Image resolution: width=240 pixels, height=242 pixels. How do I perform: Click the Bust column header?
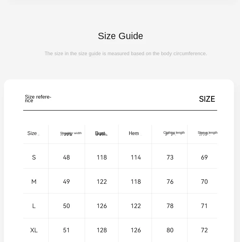pos(100,133)
